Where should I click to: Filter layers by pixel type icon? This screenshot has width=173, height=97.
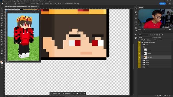coord(150,35)
